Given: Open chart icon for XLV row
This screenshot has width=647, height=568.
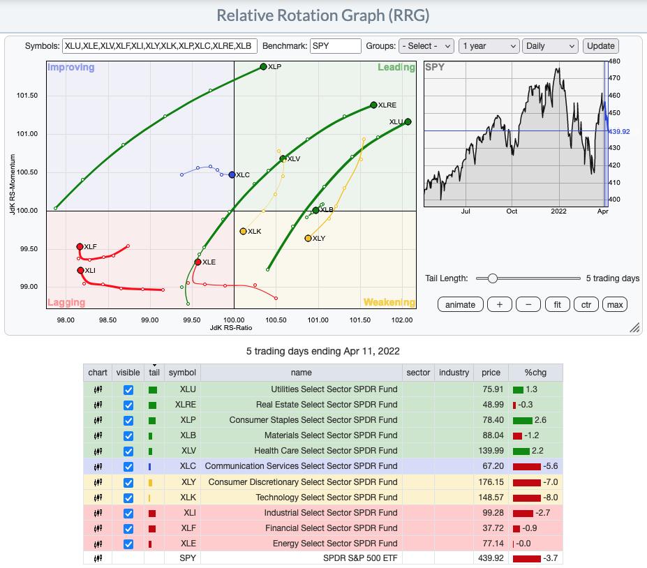Looking at the screenshot, I should pyautogui.click(x=98, y=451).
